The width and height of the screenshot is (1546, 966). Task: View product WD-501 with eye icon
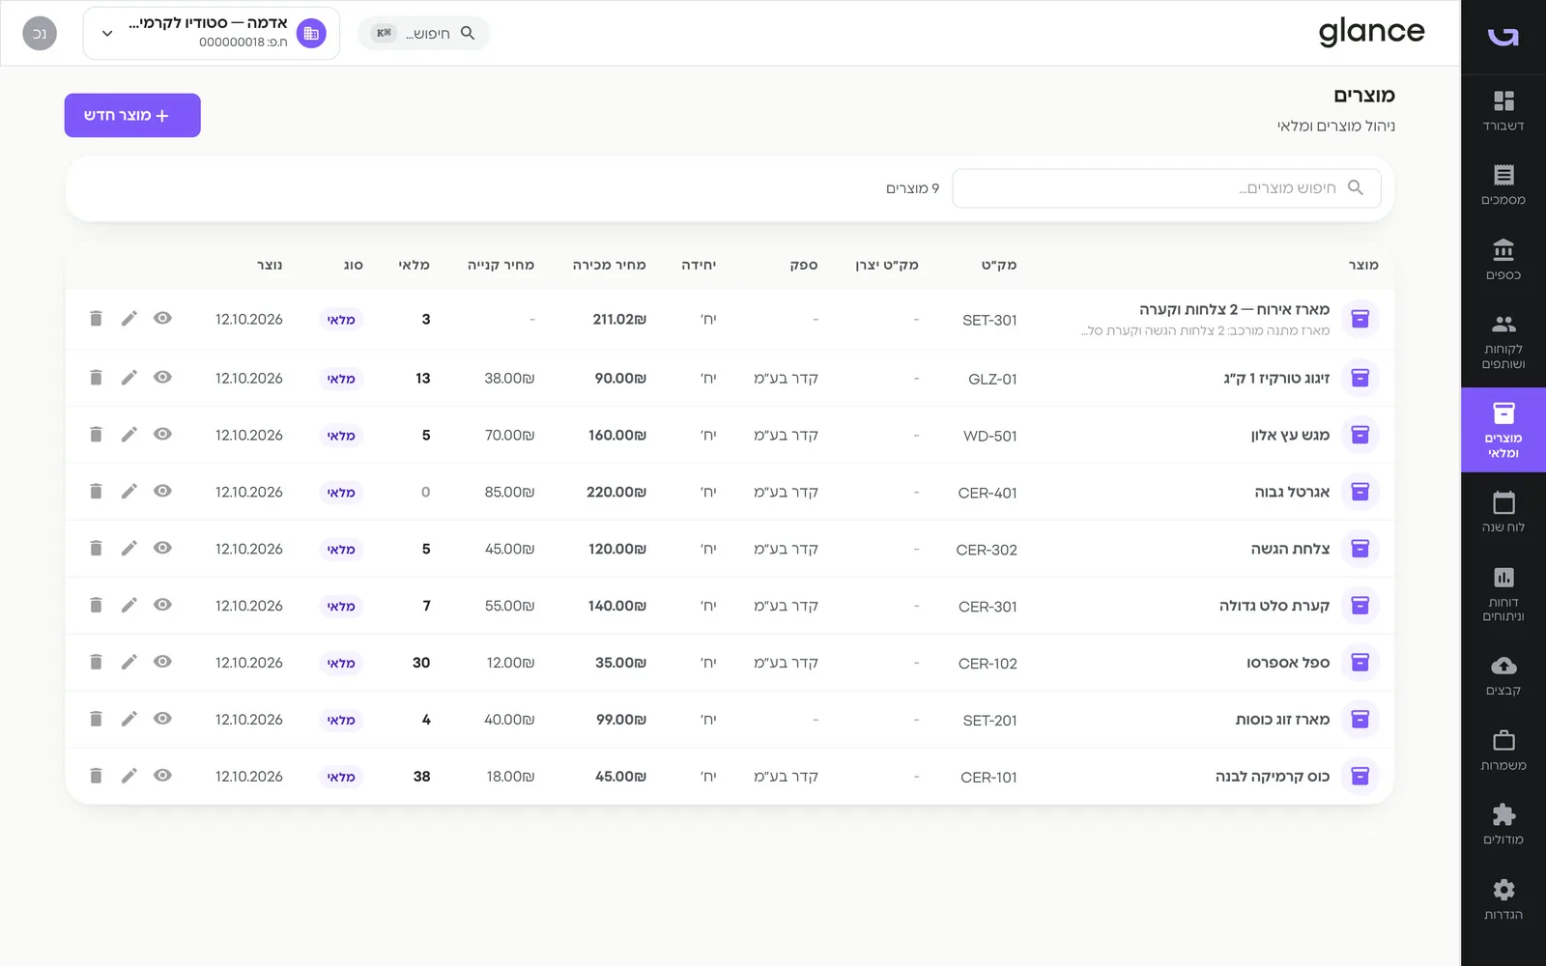[162, 434]
